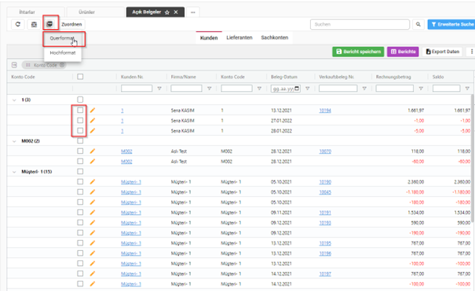The height and width of the screenshot is (291, 475).
Task: Open the purple Berichte button
Action: point(403,52)
